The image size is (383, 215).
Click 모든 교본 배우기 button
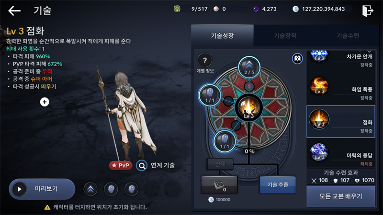(x=341, y=196)
